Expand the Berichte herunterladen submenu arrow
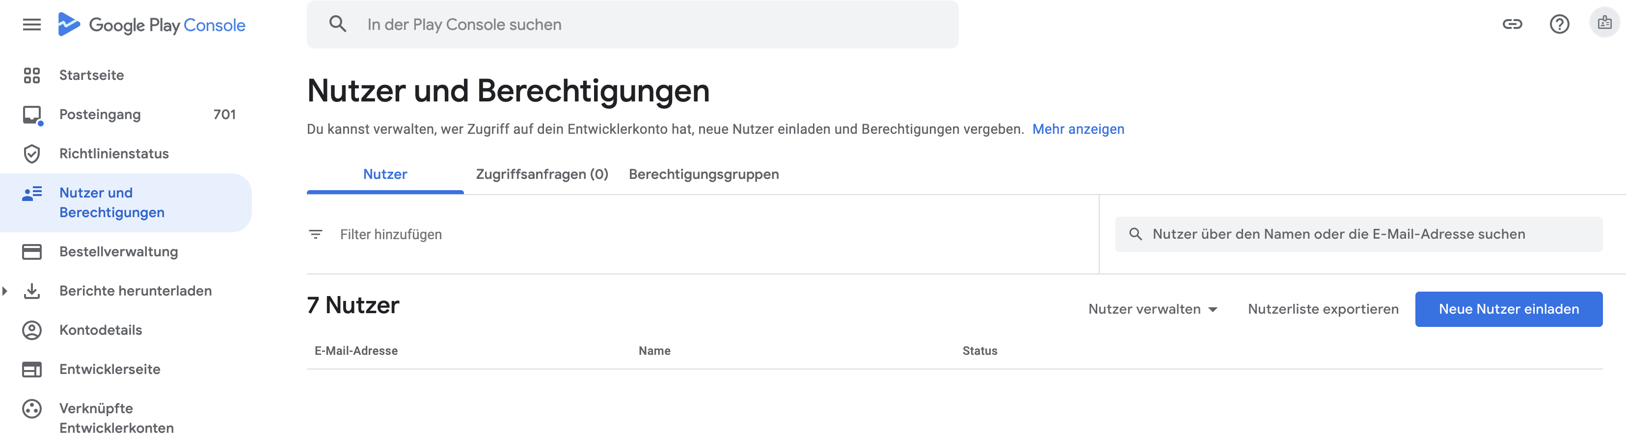This screenshot has width=1626, height=446. pyautogui.click(x=5, y=291)
